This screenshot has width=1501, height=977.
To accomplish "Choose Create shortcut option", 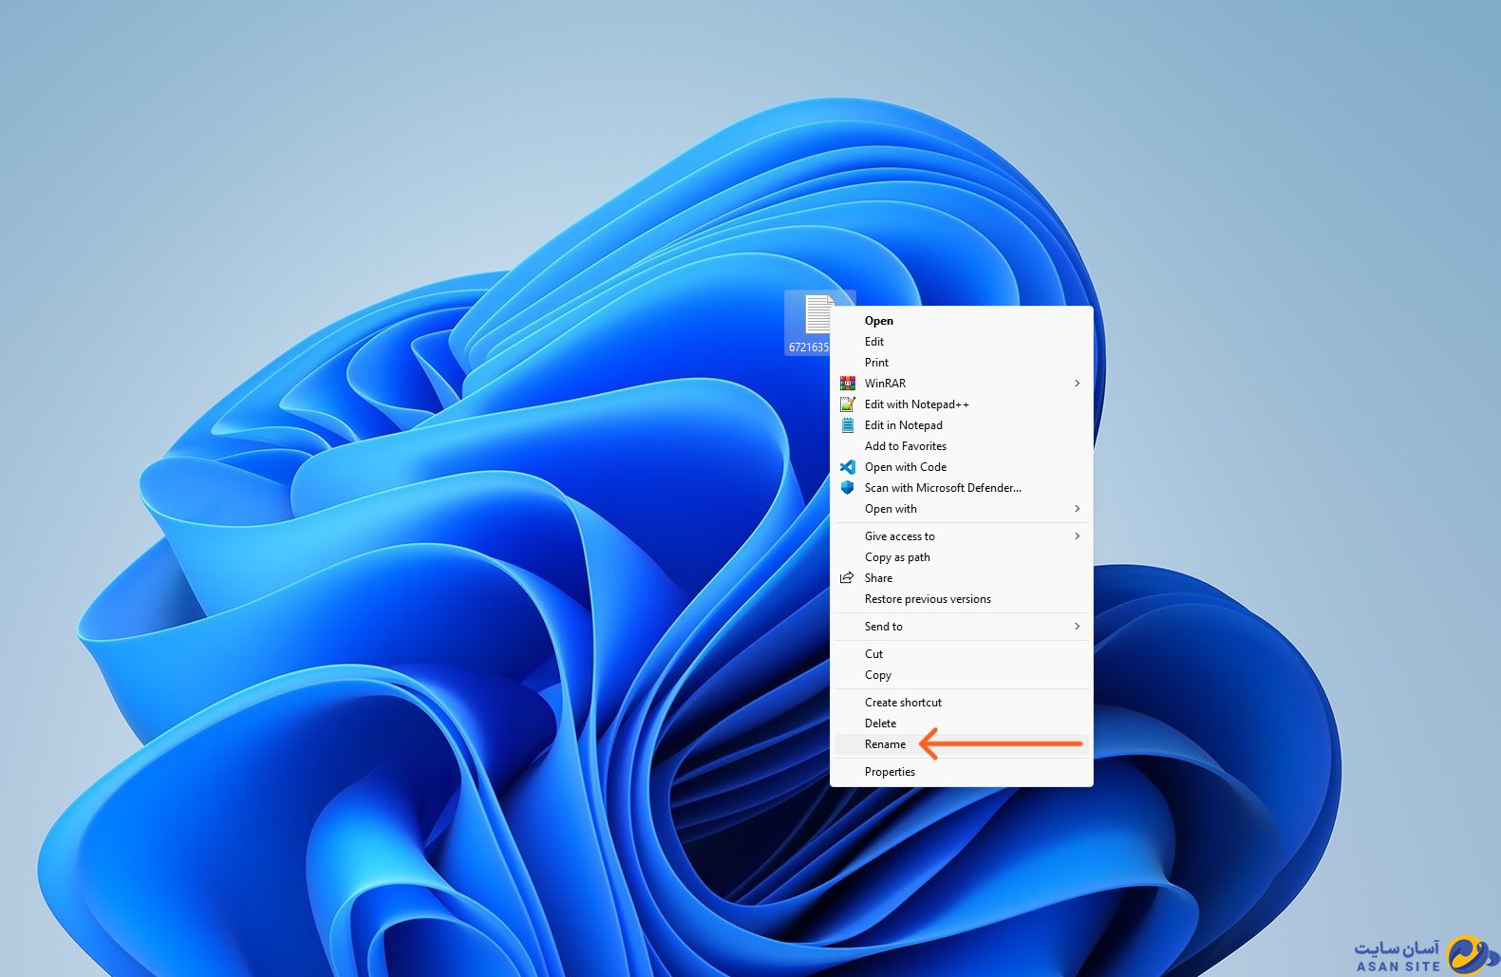I will coord(903,703).
